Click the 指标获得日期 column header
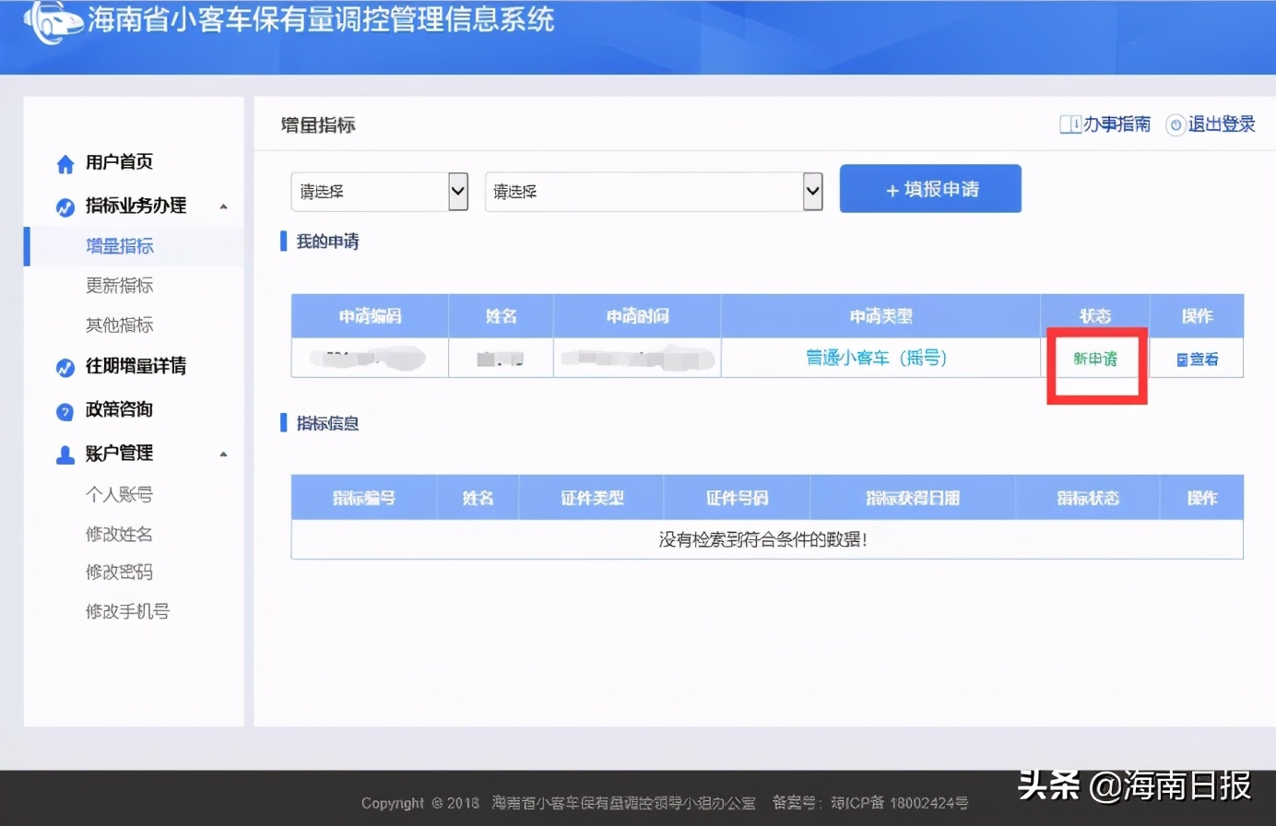 click(913, 498)
